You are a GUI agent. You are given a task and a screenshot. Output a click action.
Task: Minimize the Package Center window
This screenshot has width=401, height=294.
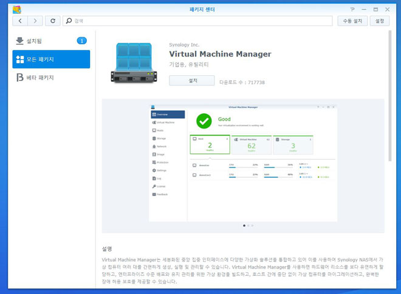[364, 10]
